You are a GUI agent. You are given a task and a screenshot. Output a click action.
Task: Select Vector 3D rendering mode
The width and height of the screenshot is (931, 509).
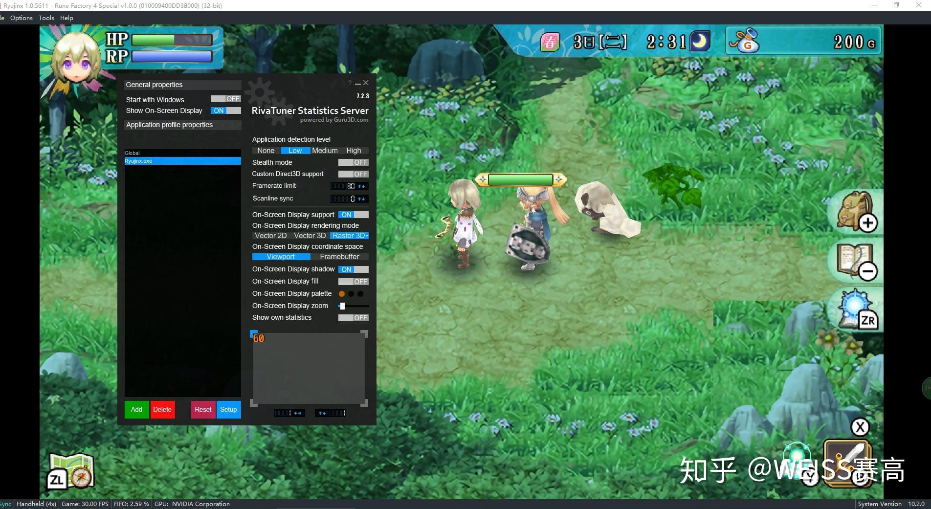(310, 236)
